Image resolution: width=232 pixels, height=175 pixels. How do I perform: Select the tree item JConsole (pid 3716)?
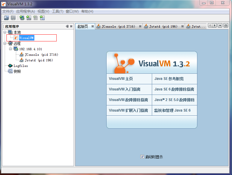tap(41, 55)
